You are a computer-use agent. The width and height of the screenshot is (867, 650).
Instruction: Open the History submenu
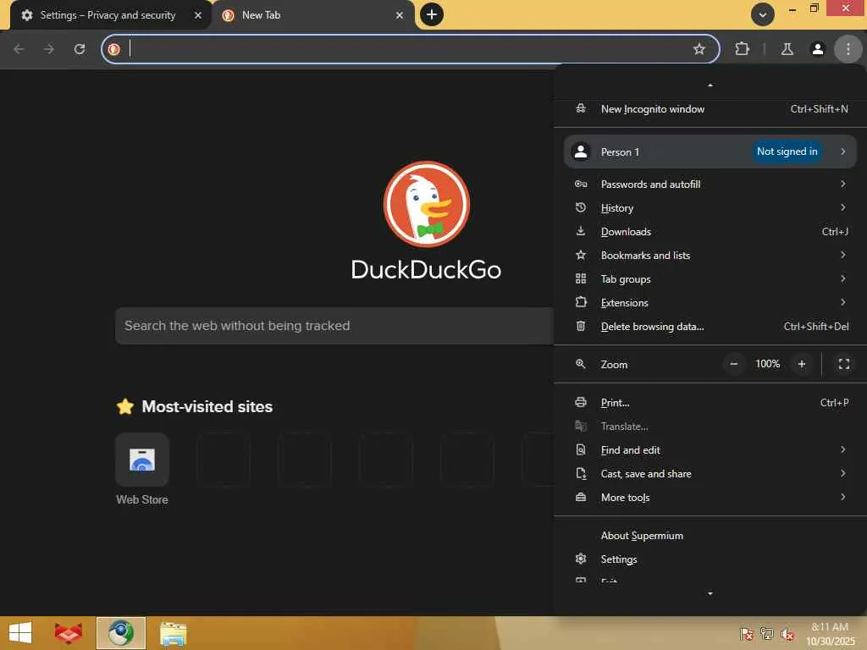coord(710,208)
